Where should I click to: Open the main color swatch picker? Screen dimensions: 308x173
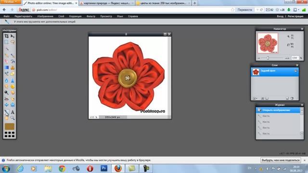pos(10,126)
